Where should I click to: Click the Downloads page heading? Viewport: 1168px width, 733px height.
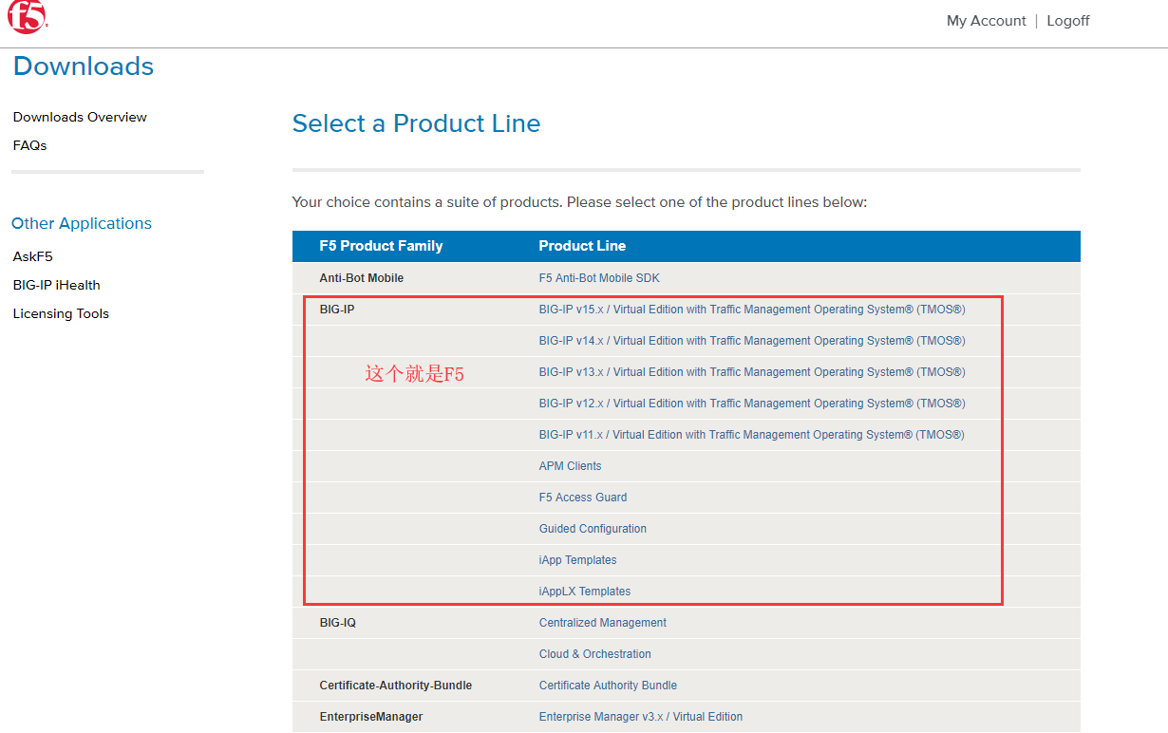point(84,66)
